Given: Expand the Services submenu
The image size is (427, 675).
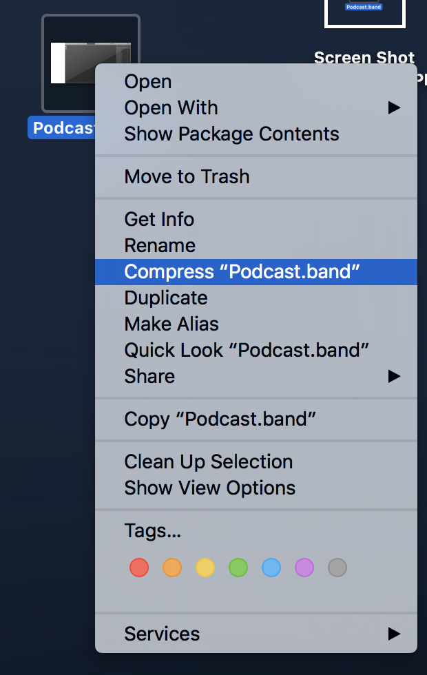Looking at the screenshot, I should tap(256, 634).
